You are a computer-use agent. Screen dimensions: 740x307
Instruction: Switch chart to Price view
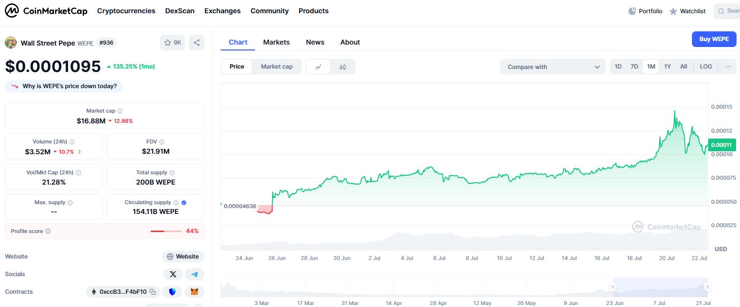tap(237, 67)
